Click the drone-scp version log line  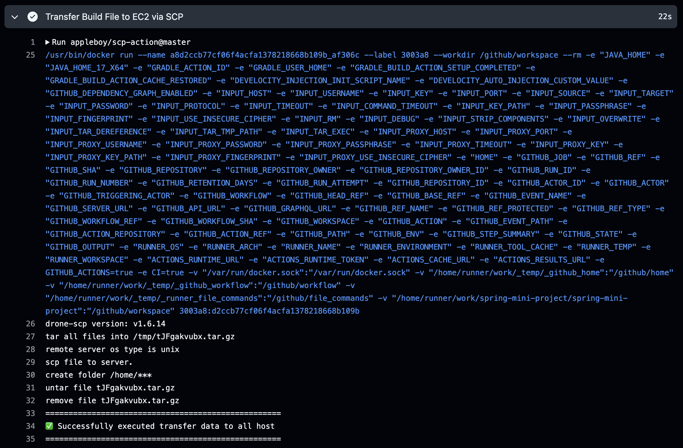click(x=105, y=324)
